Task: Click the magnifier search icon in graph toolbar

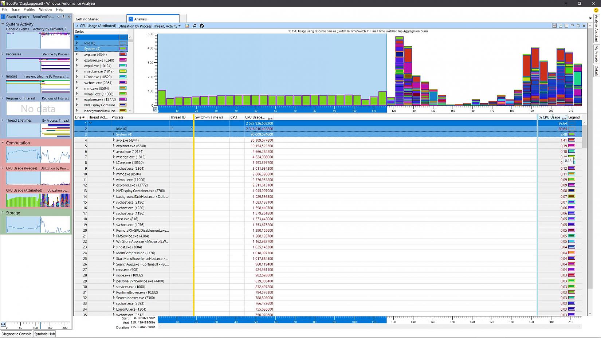Action: [195, 26]
